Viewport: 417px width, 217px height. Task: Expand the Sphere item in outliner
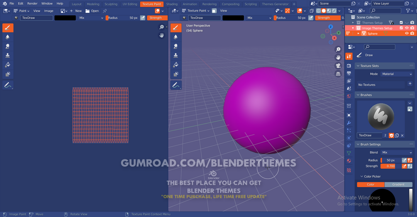(358, 34)
